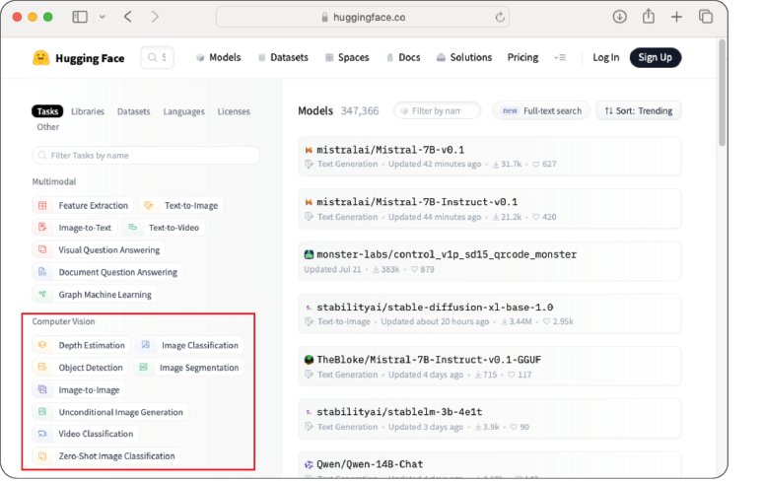Viewport: 764px width, 482px height.
Task: Click the Share icon in toolbar
Action: click(649, 18)
